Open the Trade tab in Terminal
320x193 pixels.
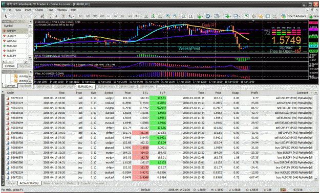click(x=11, y=183)
